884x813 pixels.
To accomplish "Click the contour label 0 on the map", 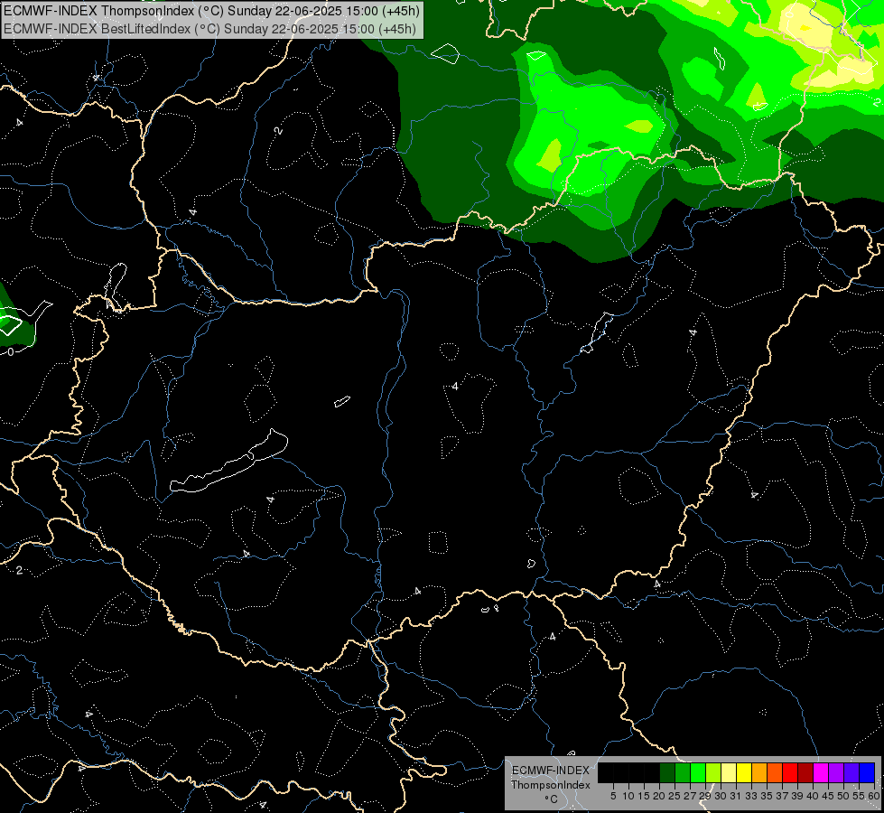I will (x=10, y=352).
